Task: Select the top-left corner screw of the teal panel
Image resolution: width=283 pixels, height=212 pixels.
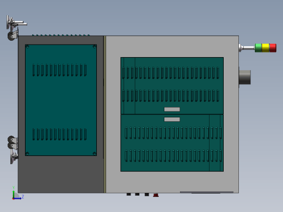Action: 27,47
